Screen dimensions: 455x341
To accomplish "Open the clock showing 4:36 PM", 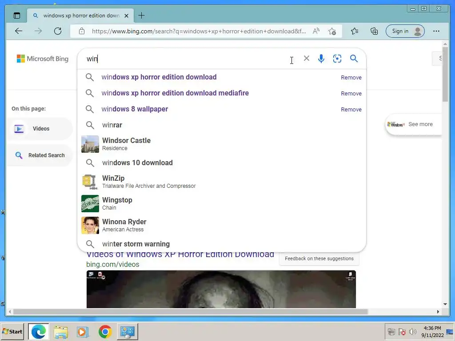I will pos(432,331).
